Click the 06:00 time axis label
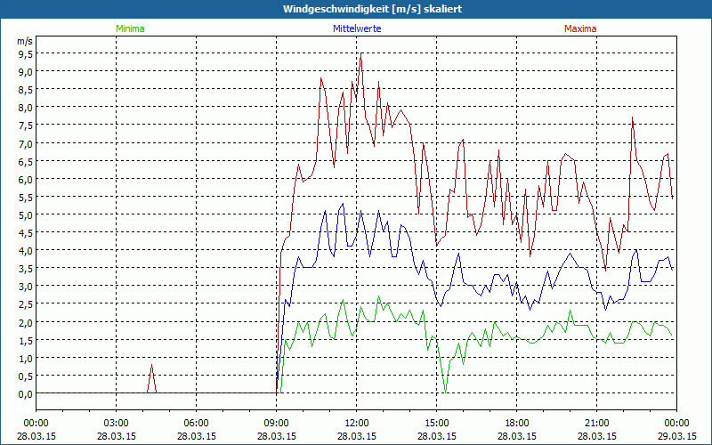The image size is (712, 445). (x=196, y=424)
